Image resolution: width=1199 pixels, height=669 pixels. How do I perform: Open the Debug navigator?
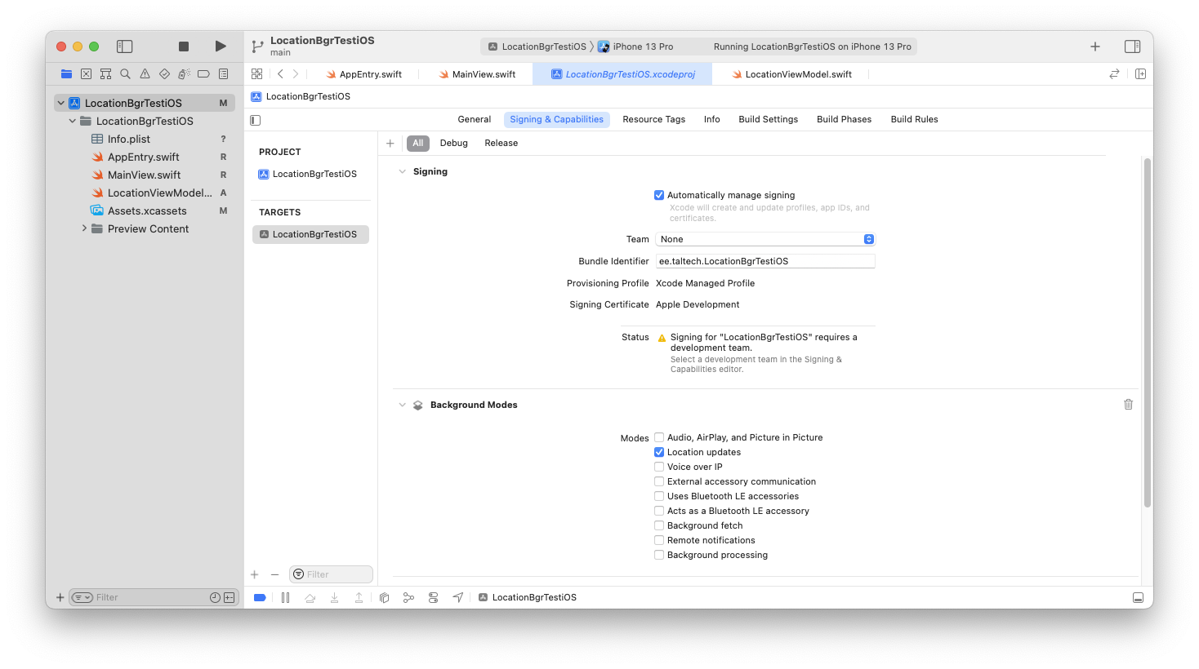[x=184, y=73]
